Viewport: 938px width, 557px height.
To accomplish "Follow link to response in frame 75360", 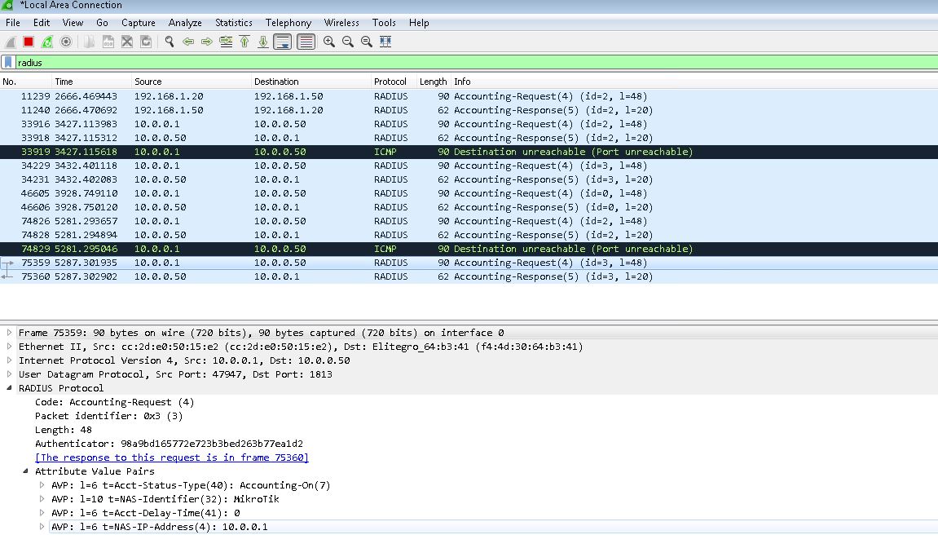I will point(172,458).
